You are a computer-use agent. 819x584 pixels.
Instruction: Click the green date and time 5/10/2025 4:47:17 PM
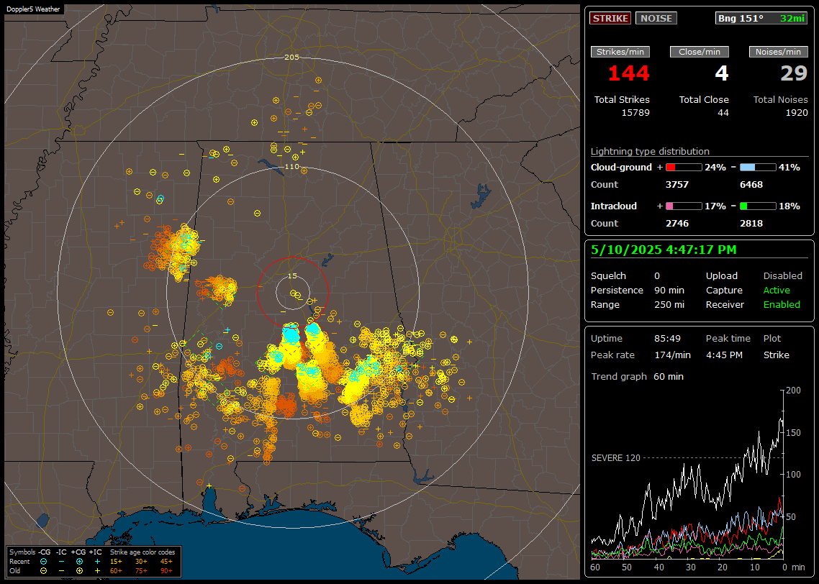click(x=664, y=250)
